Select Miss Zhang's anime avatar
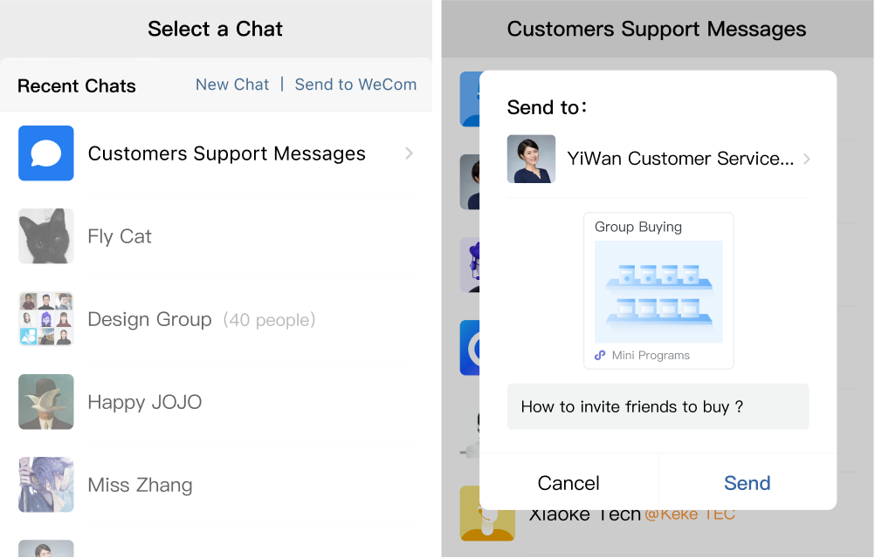Viewport: 875px width, 558px height. coord(45,485)
